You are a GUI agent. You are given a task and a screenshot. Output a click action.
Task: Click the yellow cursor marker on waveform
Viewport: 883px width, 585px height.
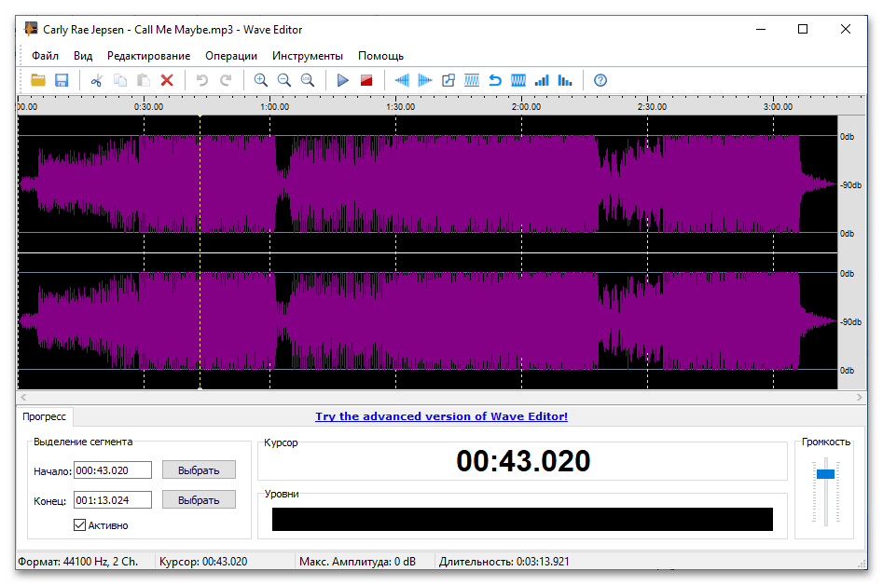[x=200, y=252]
